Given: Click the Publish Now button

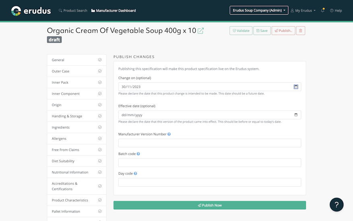Looking at the screenshot, I should click(x=210, y=205).
